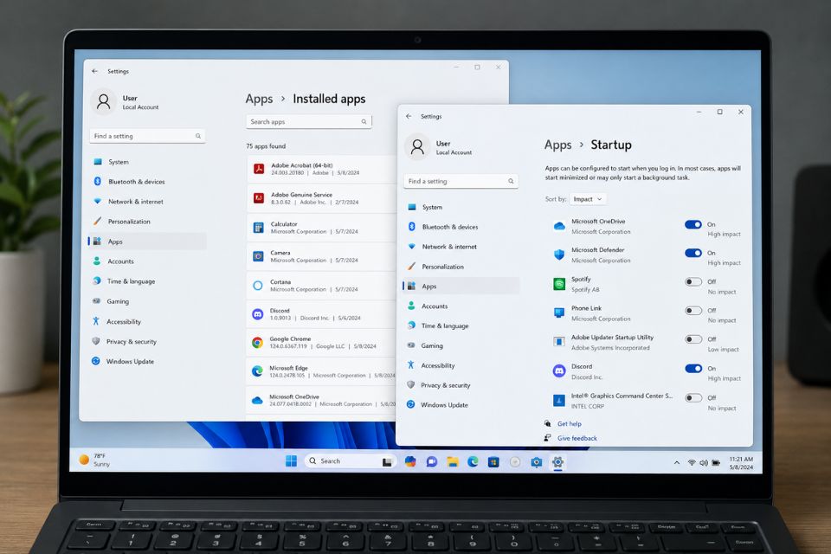
Task: Click the Microsoft Defender shield icon
Action: point(559,255)
